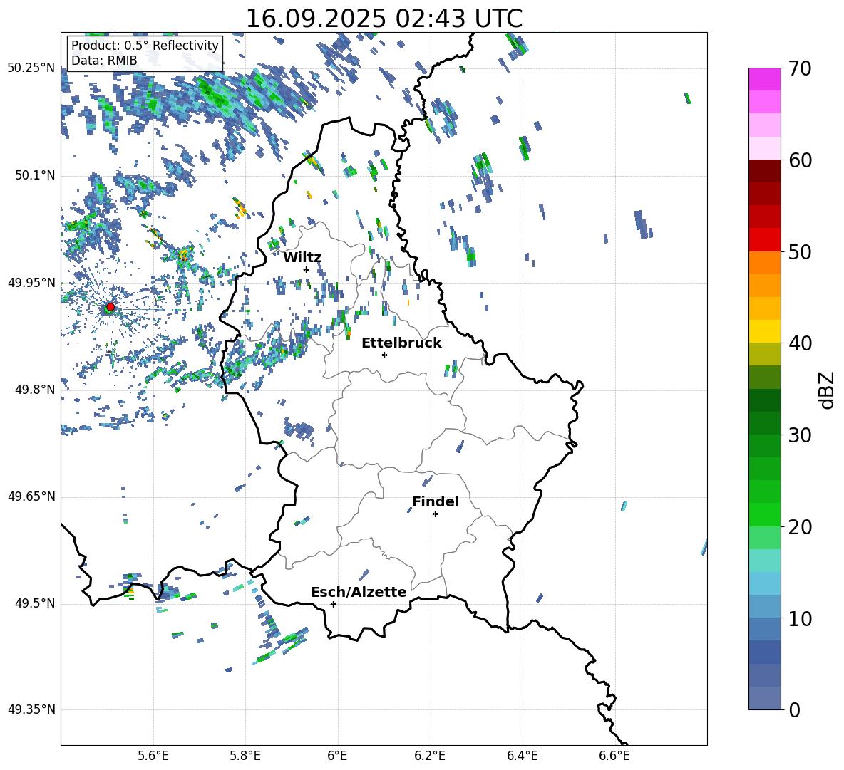The width and height of the screenshot is (844, 770).
Task: Pick the yellow swatch just above 40 dBZ
Action: click(x=765, y=331)
